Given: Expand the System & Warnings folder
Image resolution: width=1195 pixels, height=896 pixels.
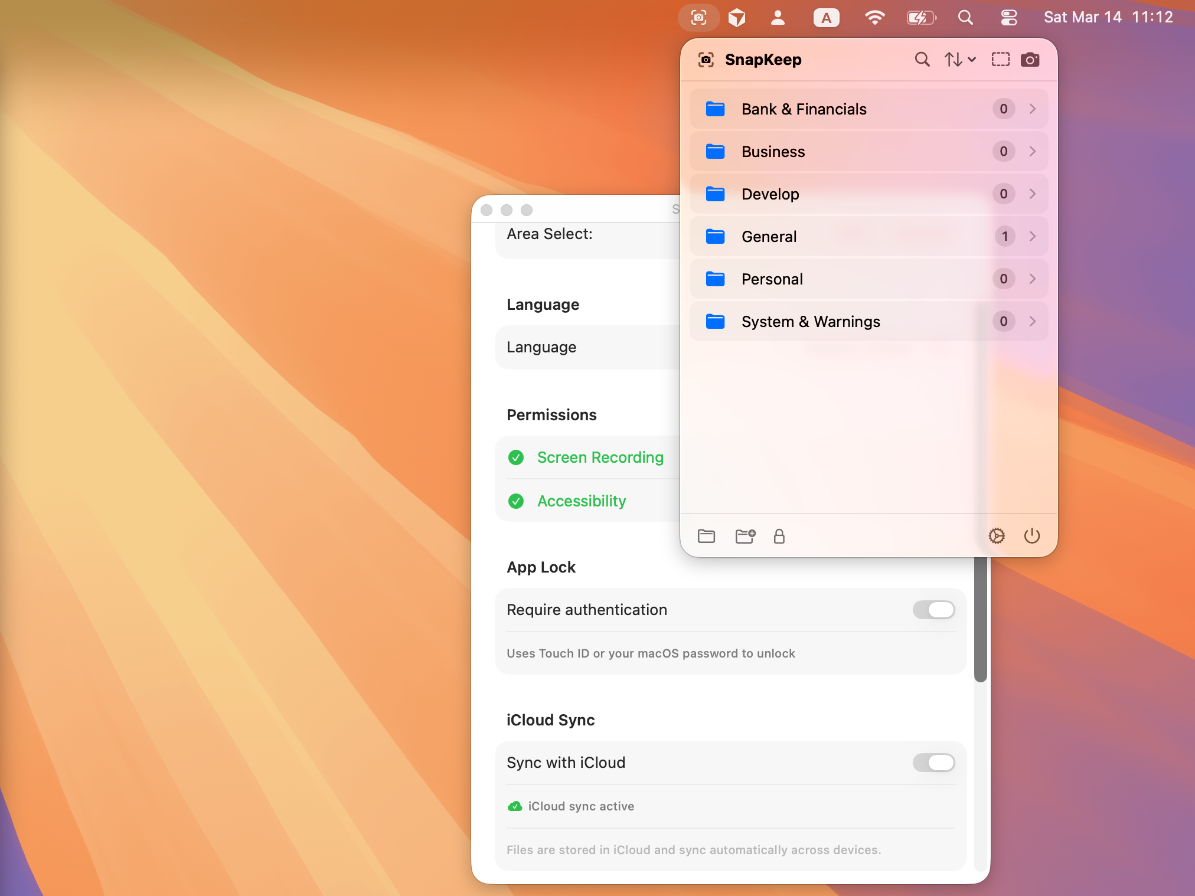Looking at the screenshot, I should 1032,321.
